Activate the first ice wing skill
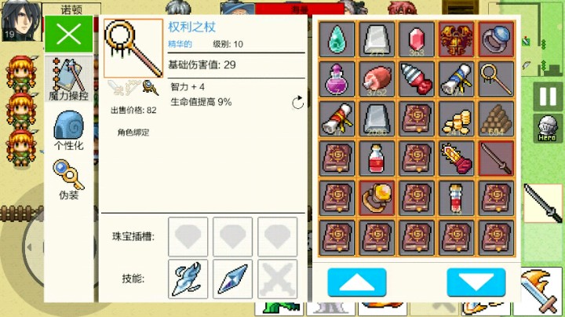 (188, 279)
